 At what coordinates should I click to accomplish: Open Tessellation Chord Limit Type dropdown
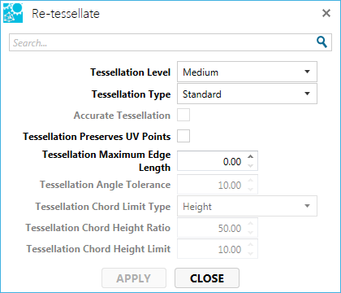pyautogui.click(x=247, y=206)
